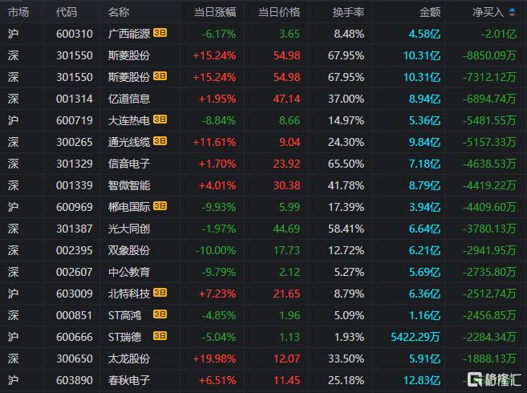Select stock code 603890
This screenshot has width=527, height=393.
click(x=75, y=380)
